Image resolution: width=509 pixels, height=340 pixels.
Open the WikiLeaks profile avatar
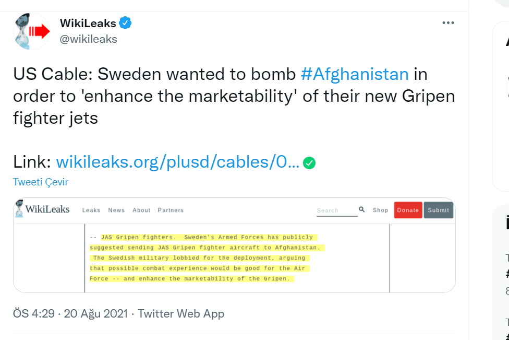(32, 31)
